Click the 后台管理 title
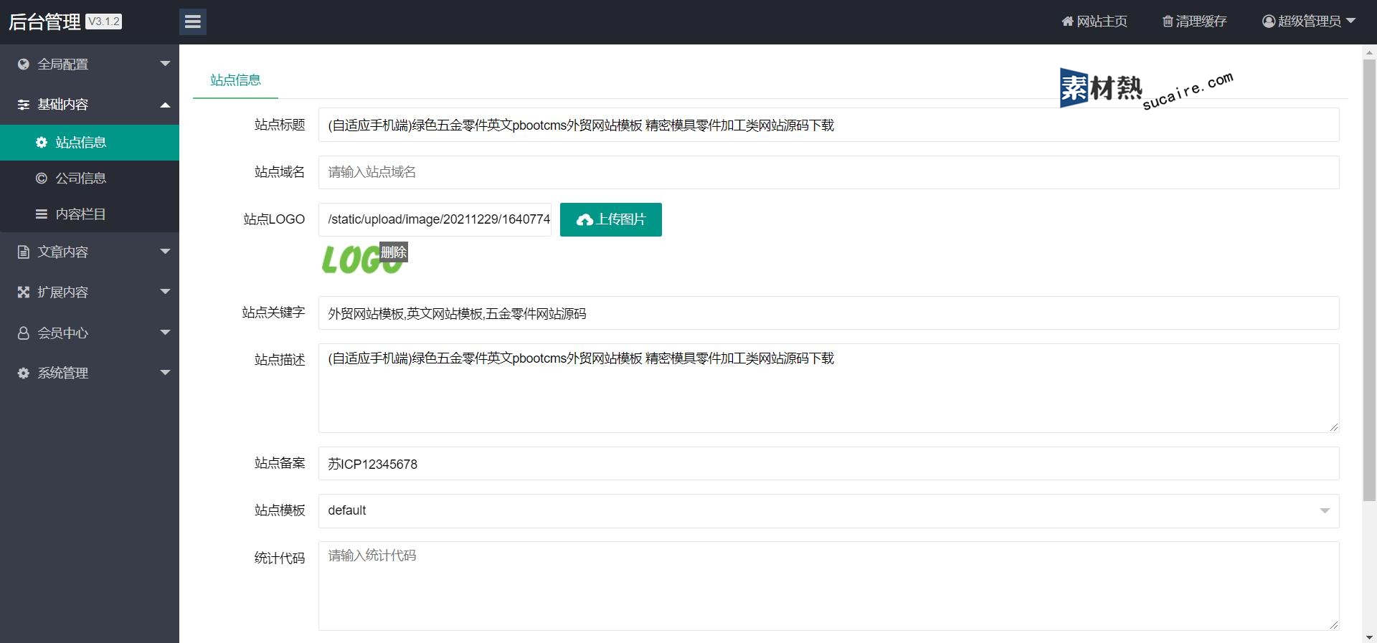Screen dimensions: 1377x643 coord(44,22)
